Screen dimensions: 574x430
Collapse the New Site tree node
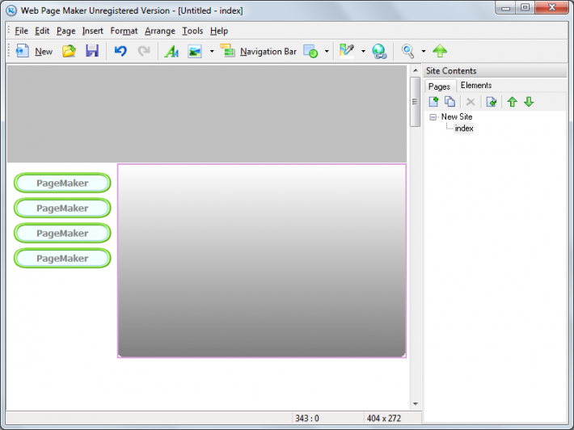(433, 117)
